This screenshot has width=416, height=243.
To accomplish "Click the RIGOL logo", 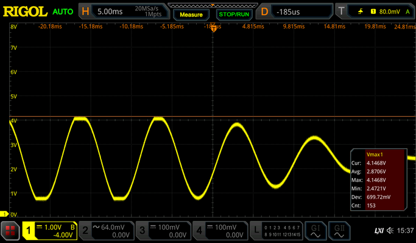I will coord(25,12).
